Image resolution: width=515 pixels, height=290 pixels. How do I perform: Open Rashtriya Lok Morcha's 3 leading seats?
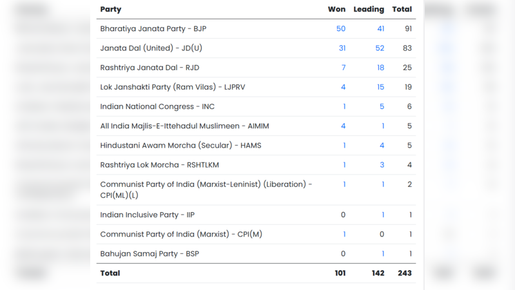382,164
